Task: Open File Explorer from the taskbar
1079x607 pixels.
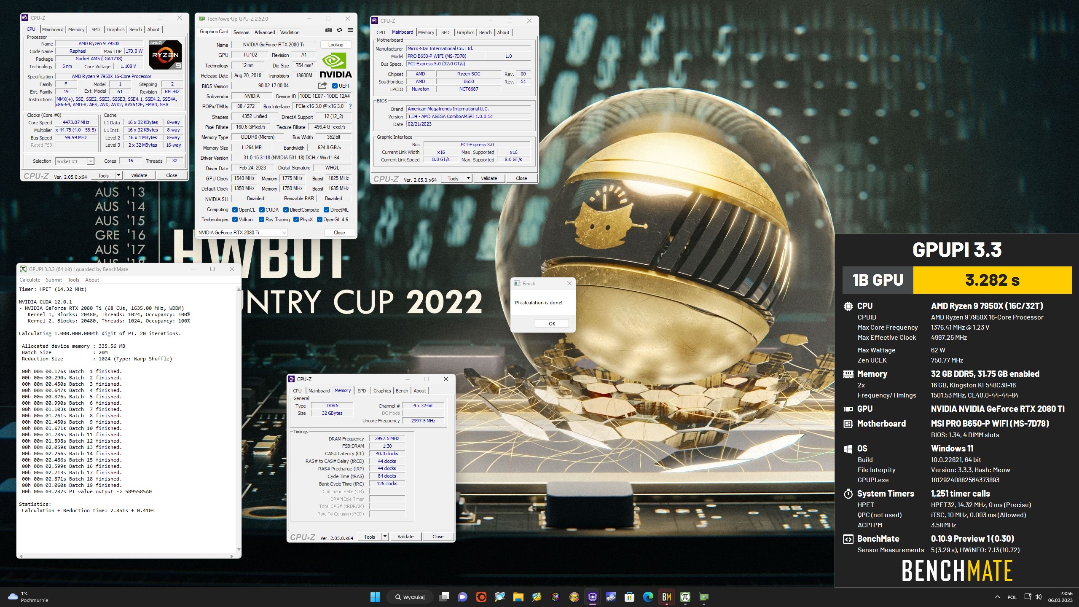Action: [x=518, y=597]
